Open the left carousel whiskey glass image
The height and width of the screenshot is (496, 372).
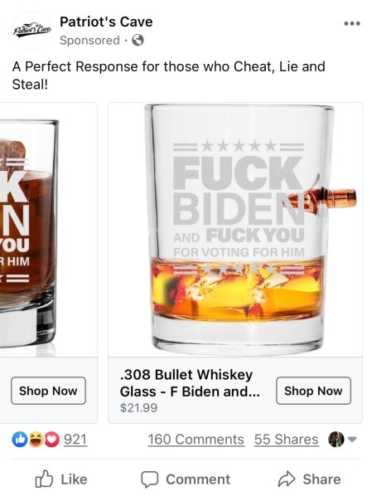[x=48, y=230]
